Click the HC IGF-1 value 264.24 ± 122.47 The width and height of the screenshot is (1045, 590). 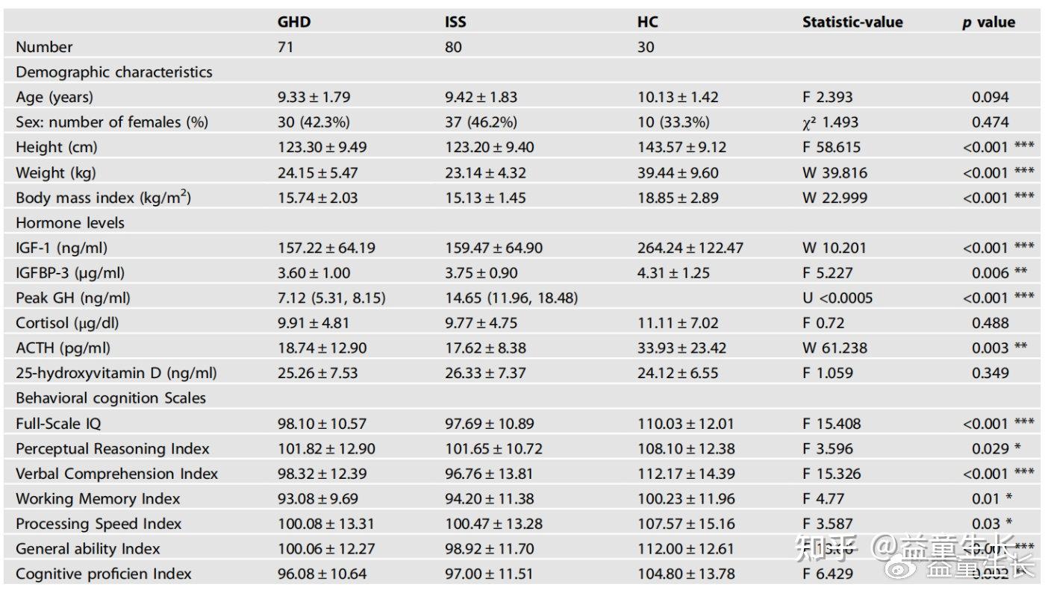click(690, 248)
